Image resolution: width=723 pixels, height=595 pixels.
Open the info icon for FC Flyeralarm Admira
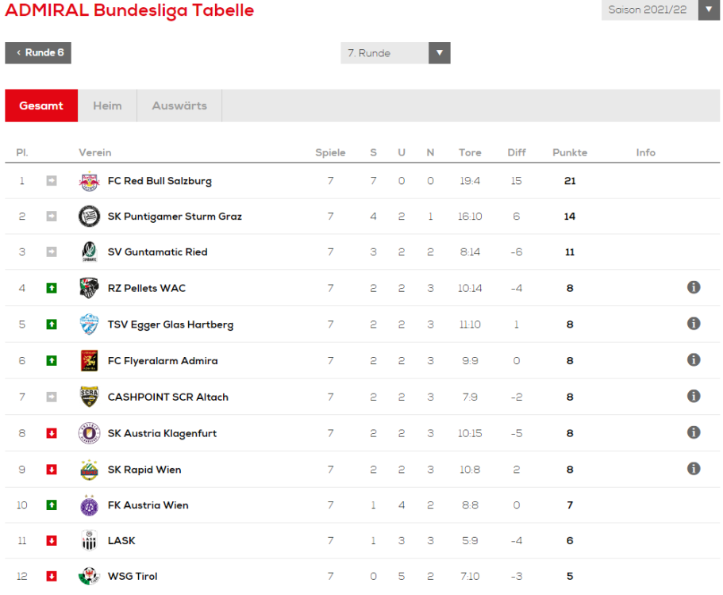click(694, 360)
